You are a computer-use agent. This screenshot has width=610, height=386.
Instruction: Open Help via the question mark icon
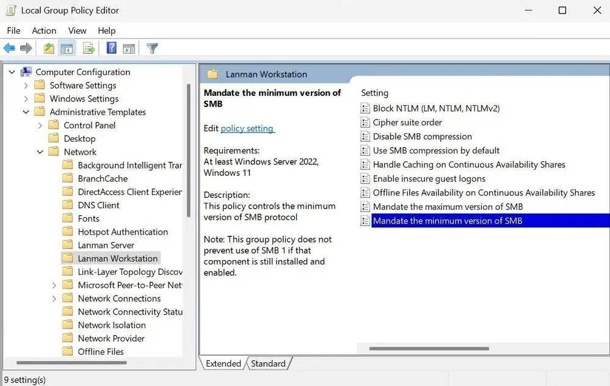tap(112, 48)
